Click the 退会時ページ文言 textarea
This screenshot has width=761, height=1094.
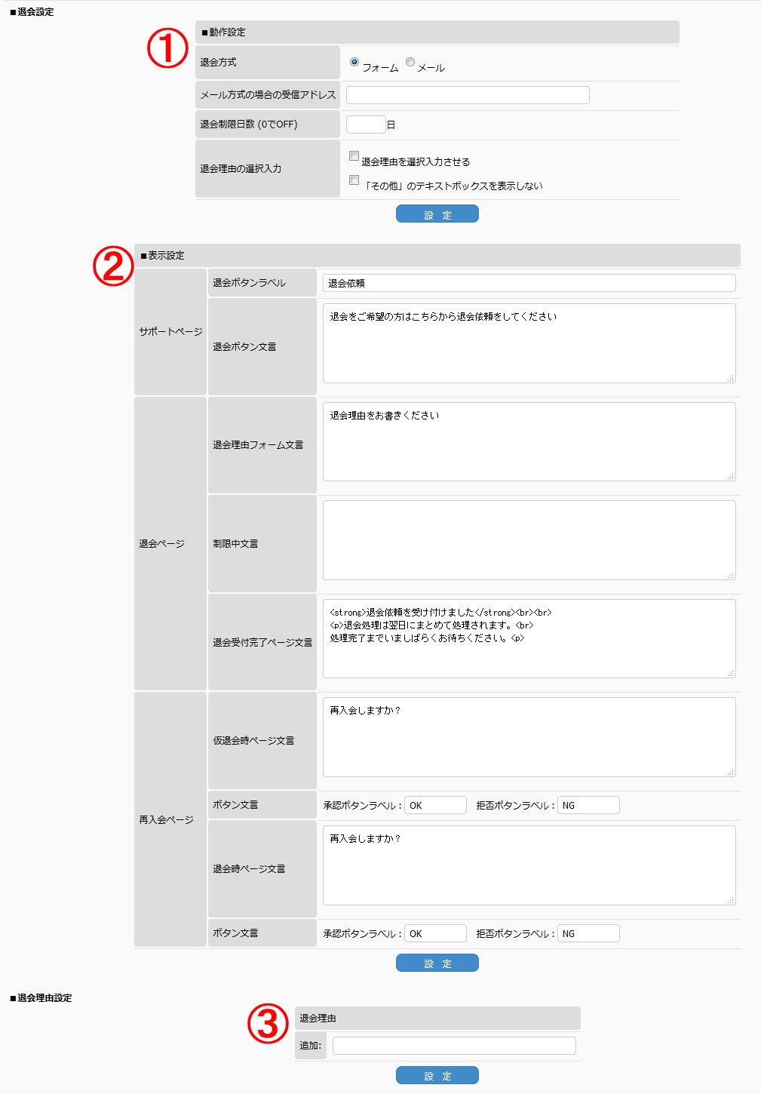[529, 865]
